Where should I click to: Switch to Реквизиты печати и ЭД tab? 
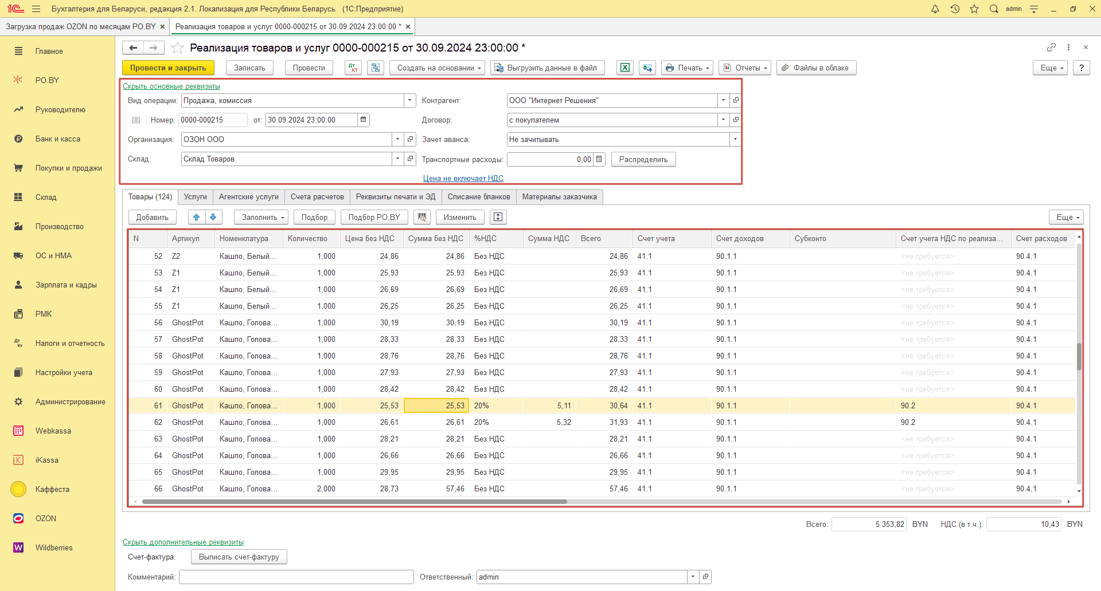(x=396, y=197)
